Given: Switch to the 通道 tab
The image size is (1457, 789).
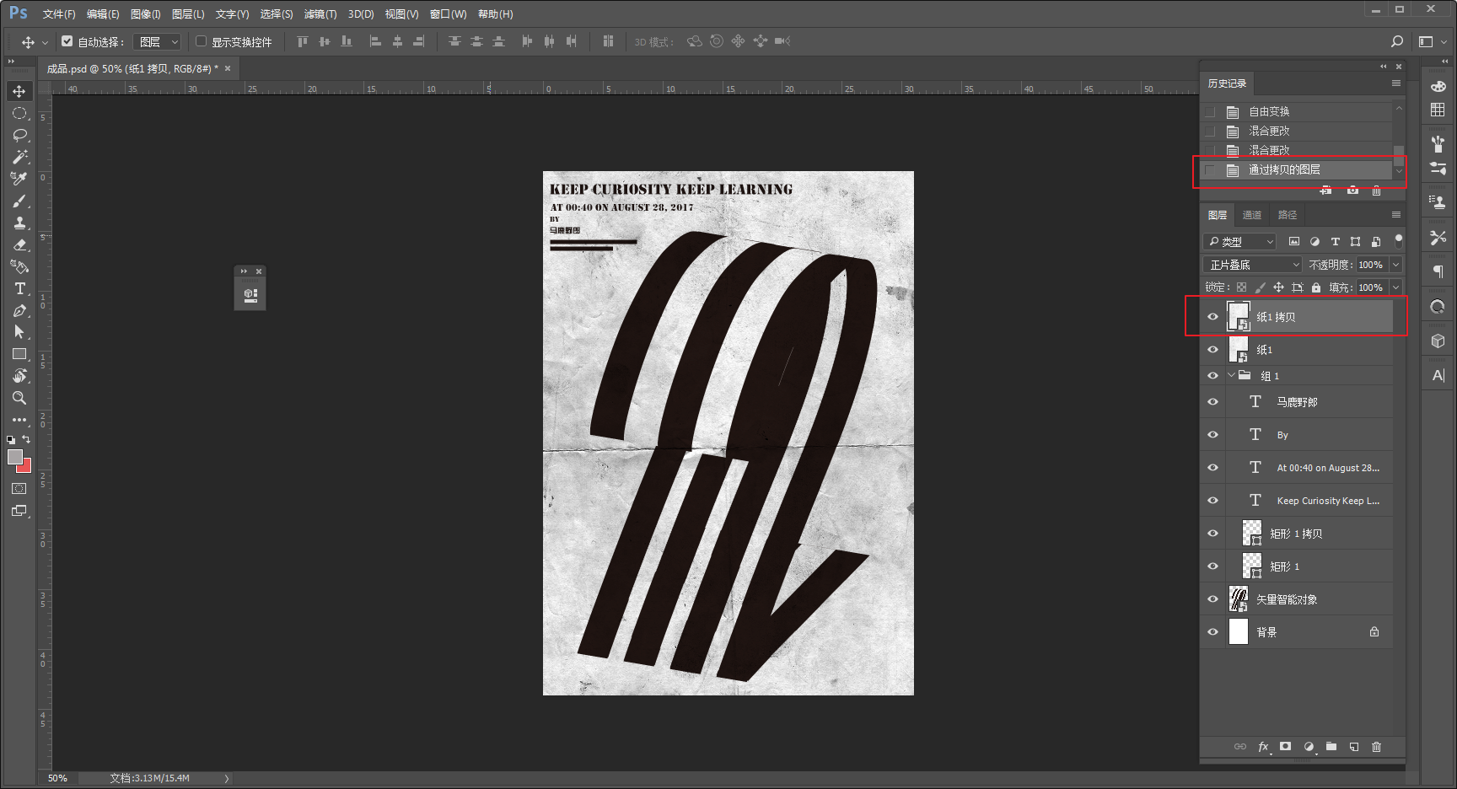Looking at the screenshot, I should pyautogui.click(x=1252, y=215).
